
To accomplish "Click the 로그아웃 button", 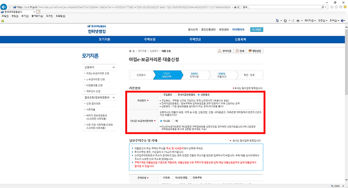I will [x=257, y=29].
